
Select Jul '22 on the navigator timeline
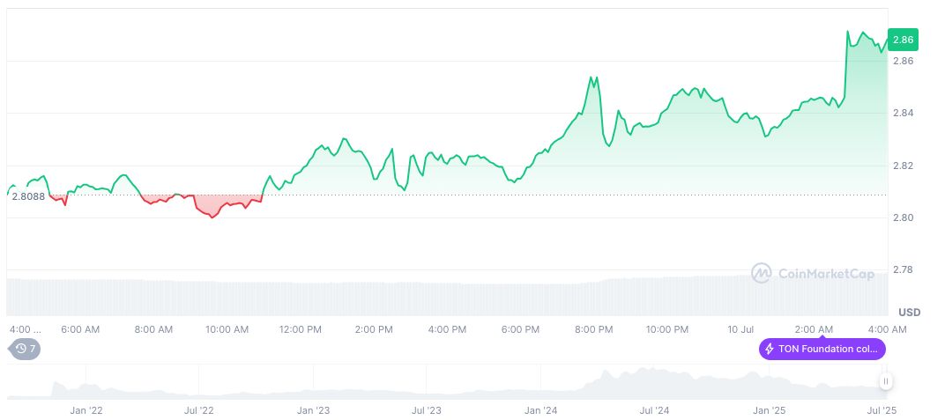pos(199,410)
